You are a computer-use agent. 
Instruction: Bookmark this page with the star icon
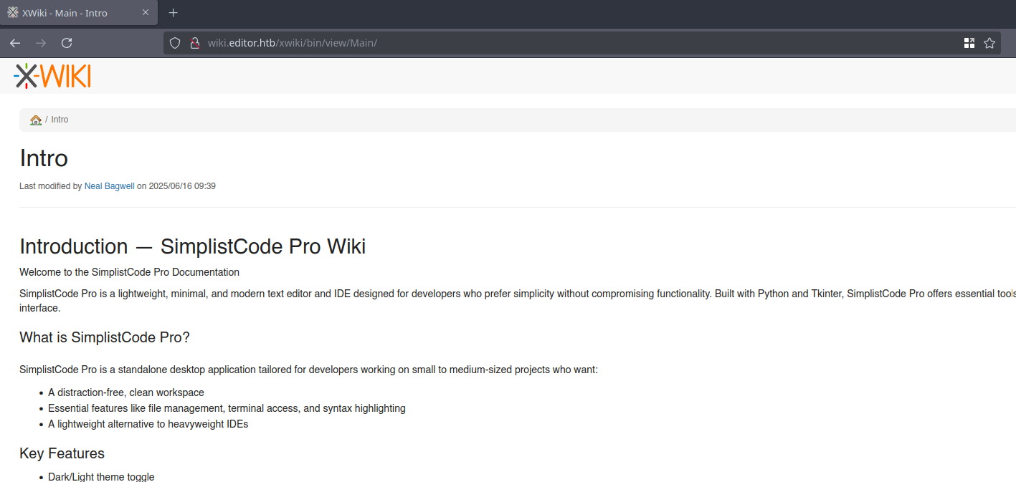[989, 43]
